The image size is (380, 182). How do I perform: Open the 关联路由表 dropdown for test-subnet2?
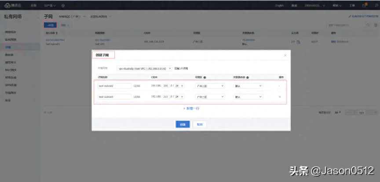[x=248, y=86]
